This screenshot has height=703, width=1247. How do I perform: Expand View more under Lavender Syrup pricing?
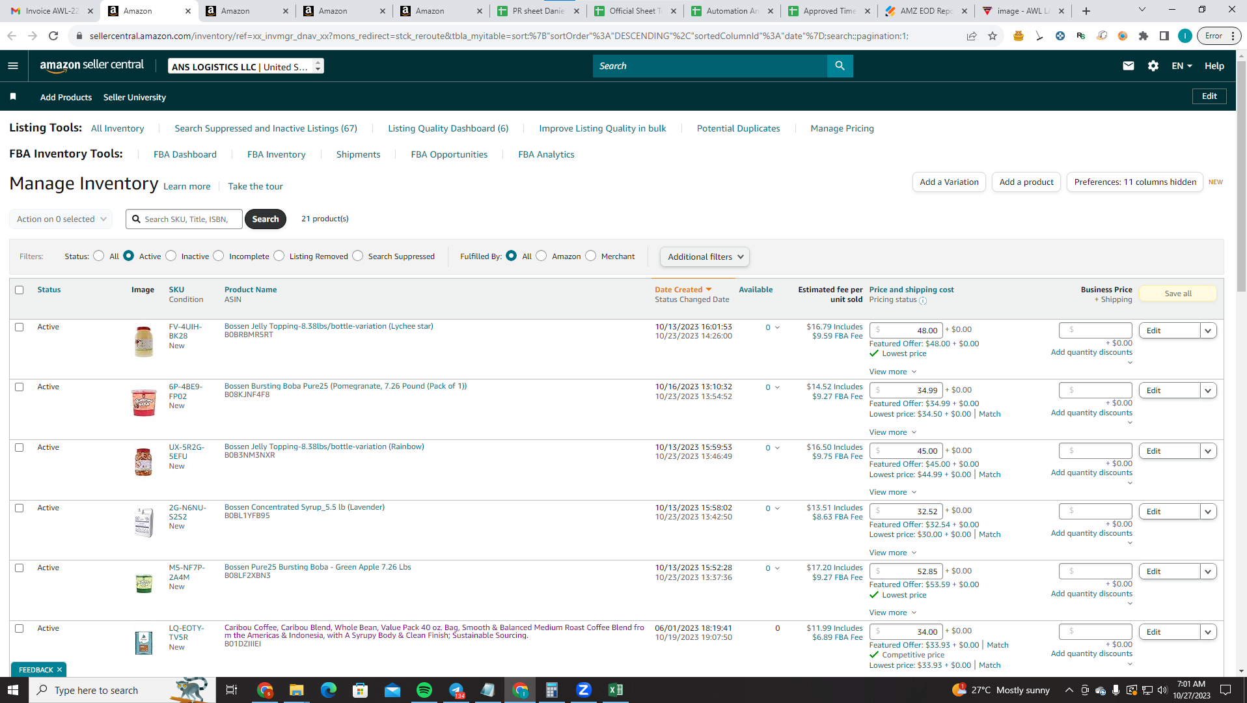893,553
